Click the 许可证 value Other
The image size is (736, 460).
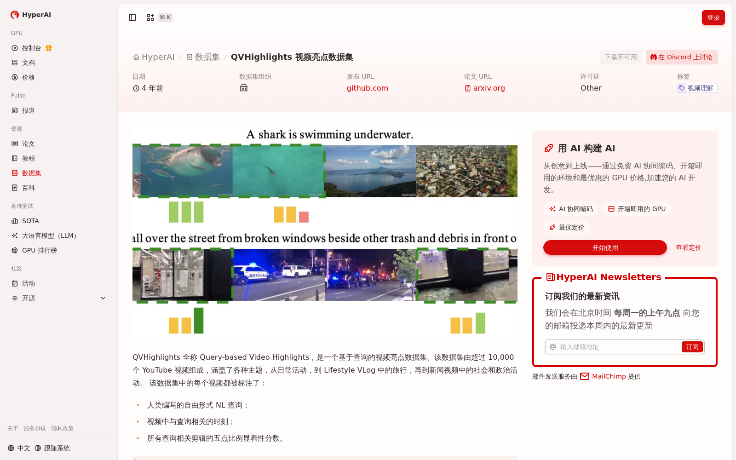click(591, 88)
